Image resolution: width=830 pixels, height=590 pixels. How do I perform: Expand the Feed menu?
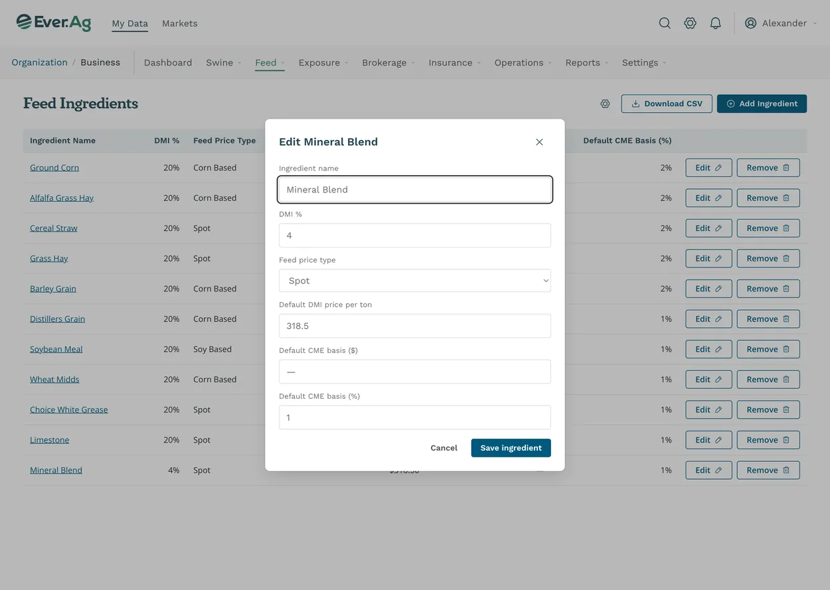[x=270, y=62]
